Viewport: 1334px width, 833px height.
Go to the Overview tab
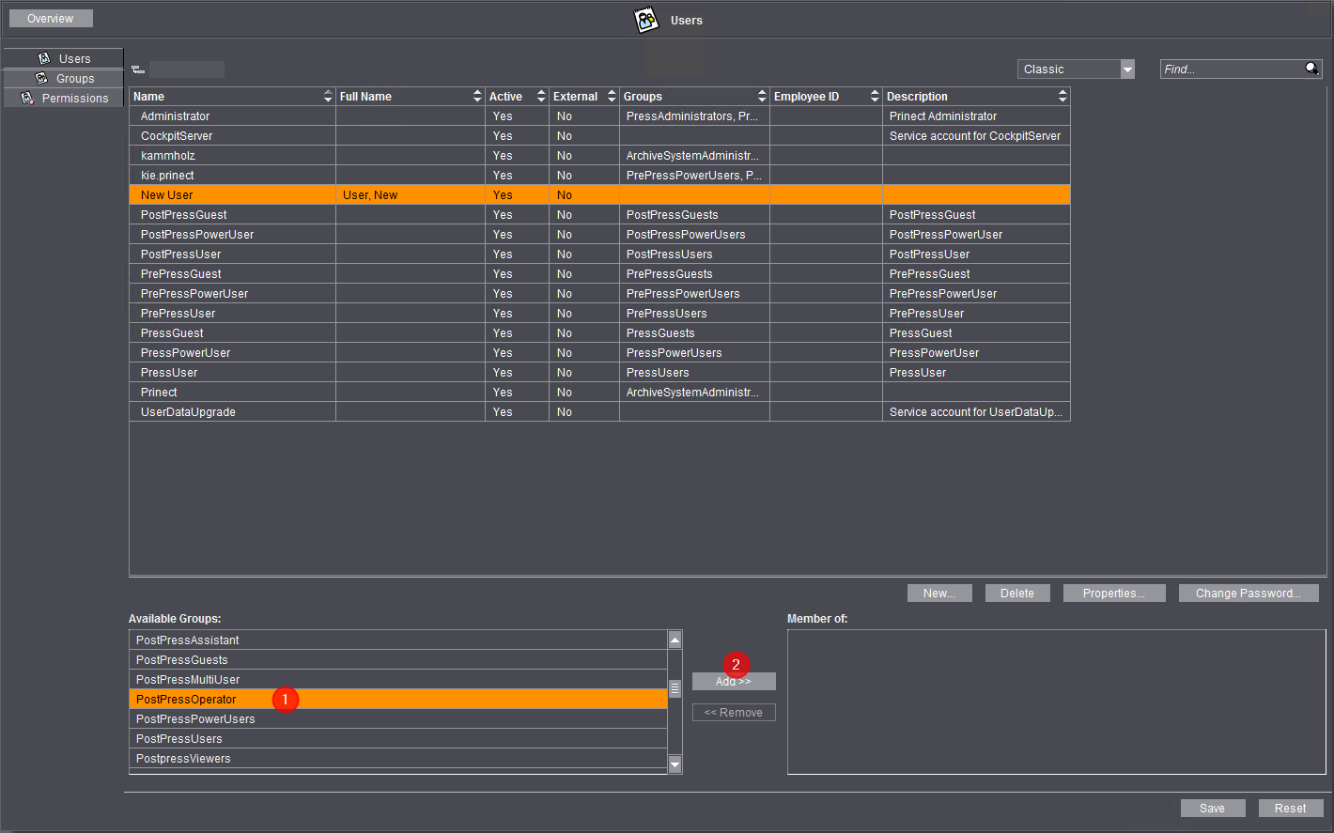pos(51,19)
